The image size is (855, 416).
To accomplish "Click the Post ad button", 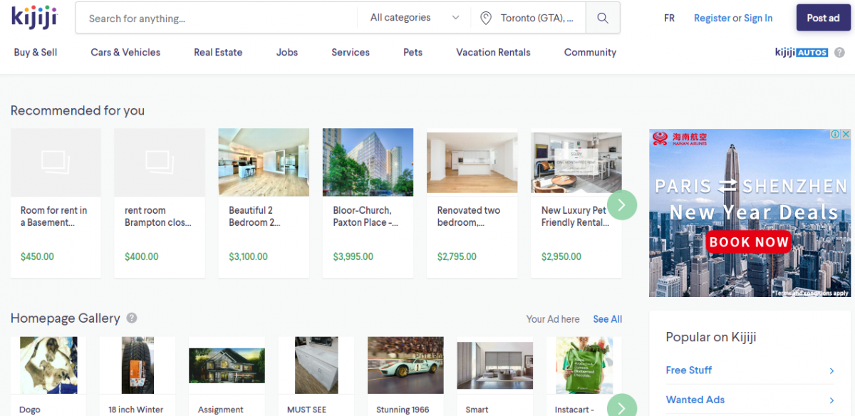I will [x=822, y=18].
